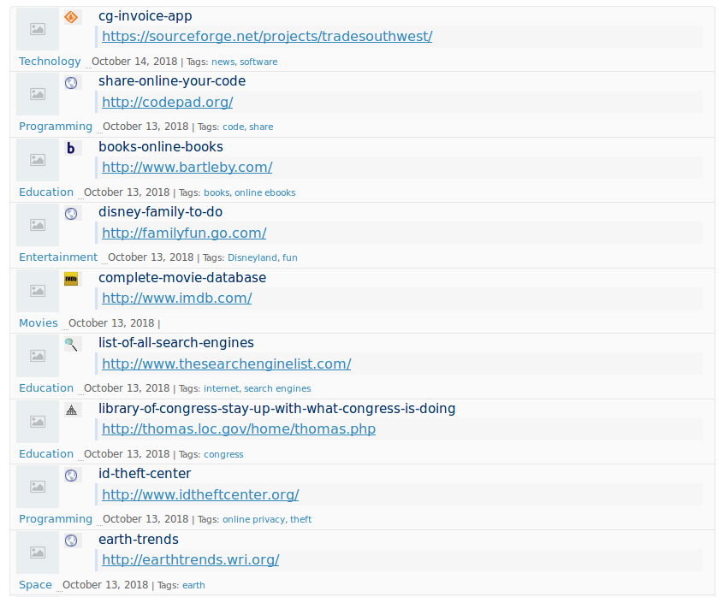The width and height of the screenshot is (724, 597).
Task: Open the Education category link
Action: click(x=45, y=192)
